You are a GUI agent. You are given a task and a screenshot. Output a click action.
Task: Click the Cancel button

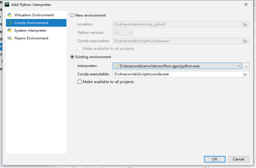point(238,159)
